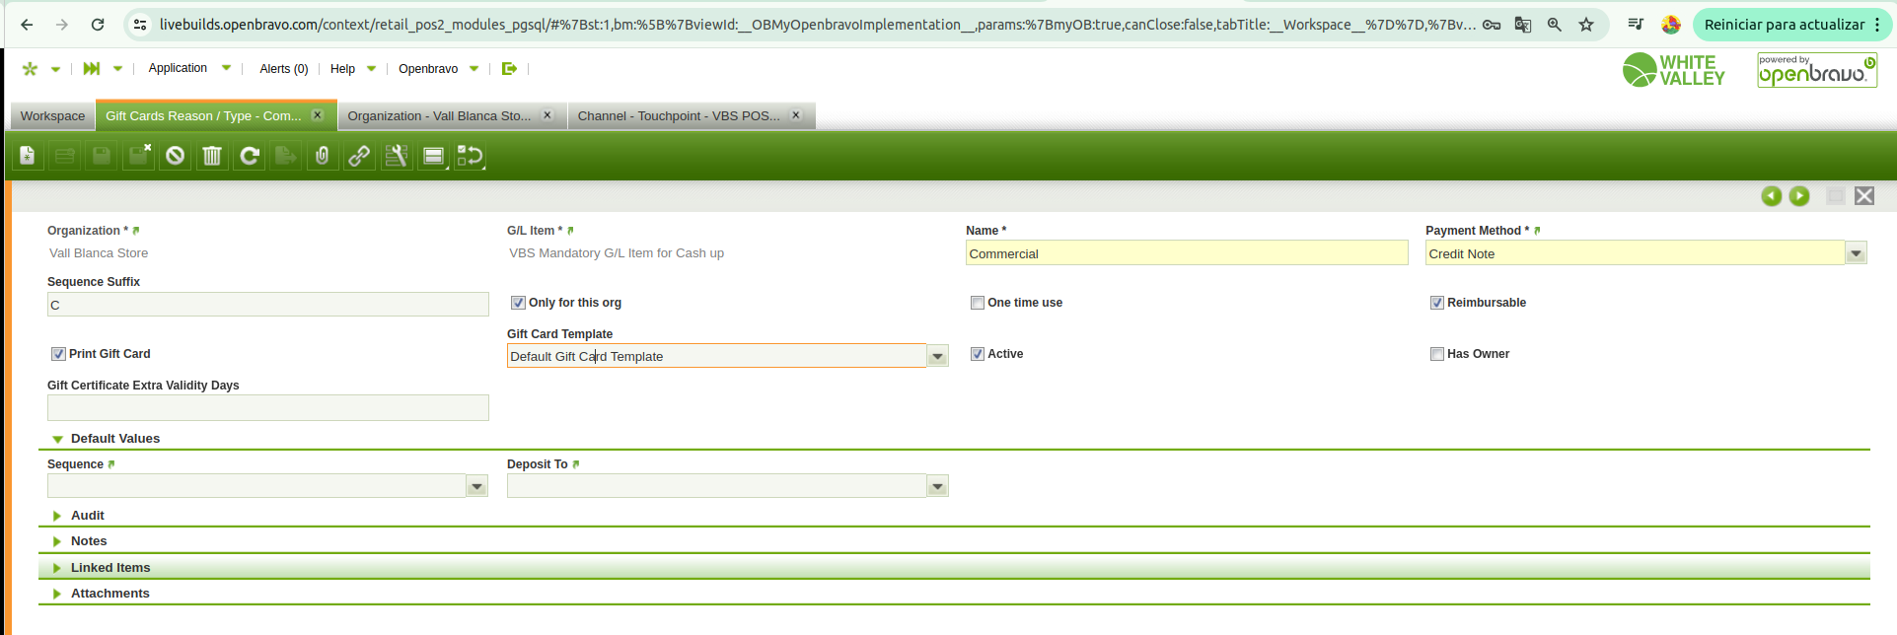The height and width of the screenshot is (635, 1897).
Task: Close the form with X icon
Action: 1864,196
